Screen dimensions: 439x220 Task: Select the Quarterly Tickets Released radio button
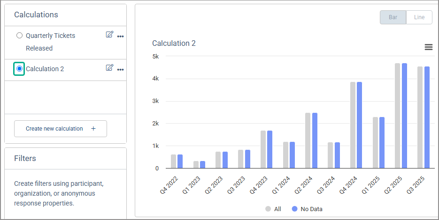[19, 36]
